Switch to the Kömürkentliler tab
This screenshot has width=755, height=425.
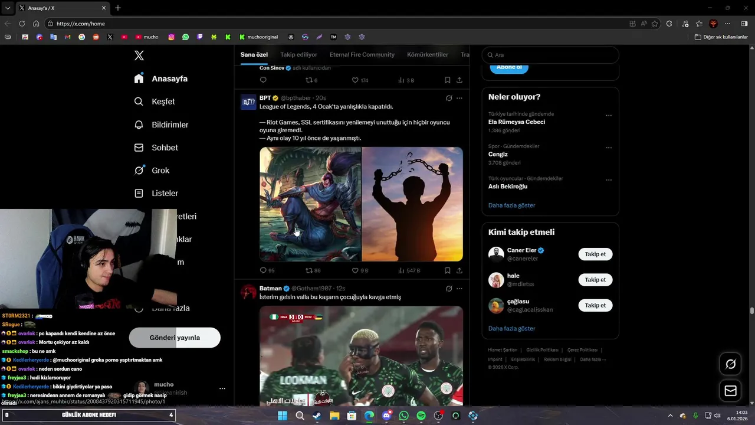(x=428, y=55)
